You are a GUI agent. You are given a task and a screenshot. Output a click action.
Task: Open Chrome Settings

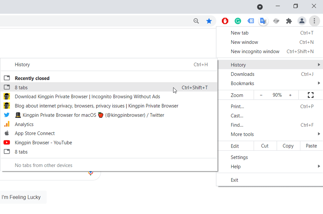(239, 157)
